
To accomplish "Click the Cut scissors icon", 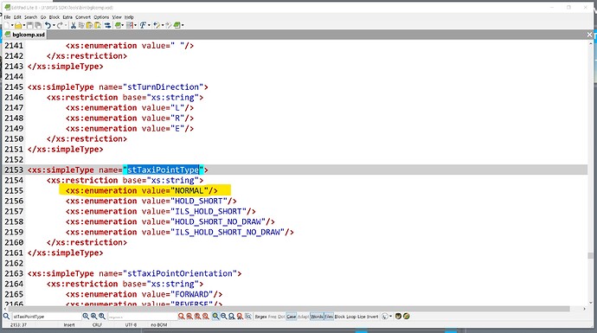I will click(74, 25).
